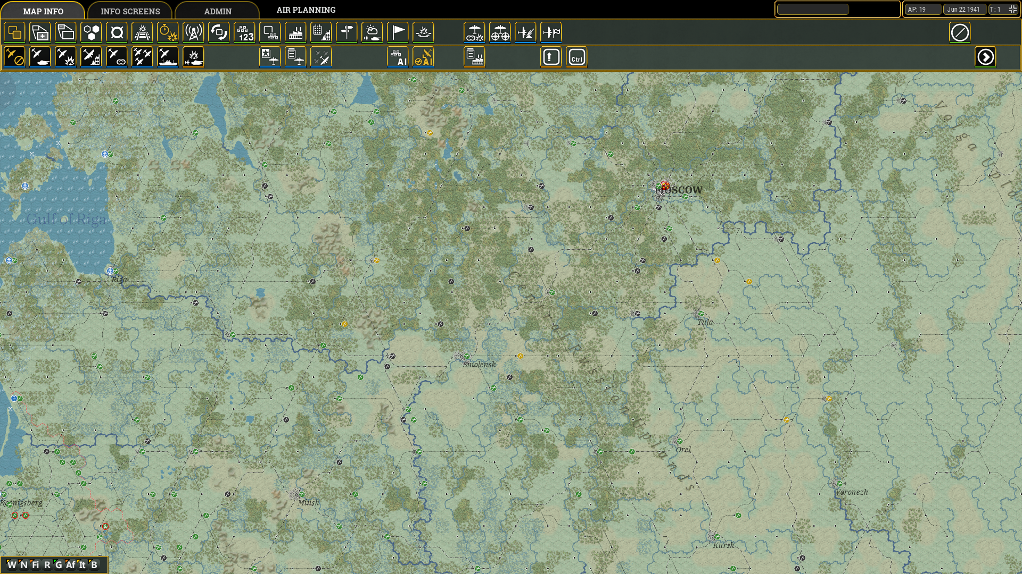Select the W nation button
This screenshot has width=1022, height=574.
tap(12, 564)
